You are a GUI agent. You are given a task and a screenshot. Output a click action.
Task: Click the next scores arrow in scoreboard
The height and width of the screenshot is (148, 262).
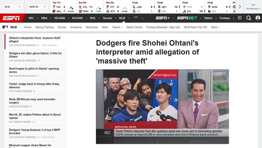click(240, 6)
